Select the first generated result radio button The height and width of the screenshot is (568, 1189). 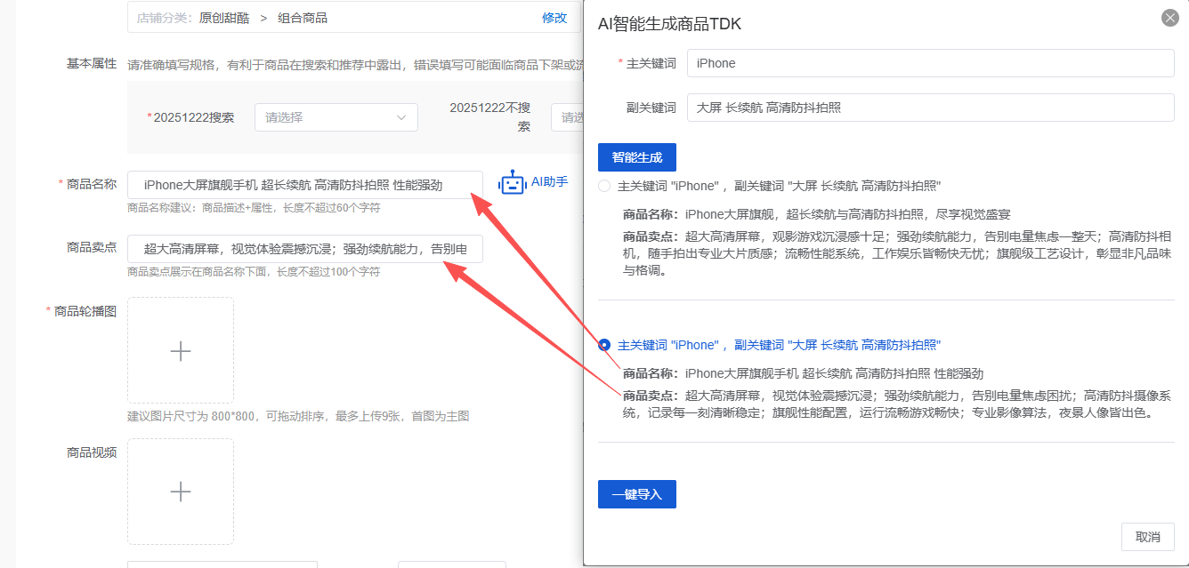(604, 186)
